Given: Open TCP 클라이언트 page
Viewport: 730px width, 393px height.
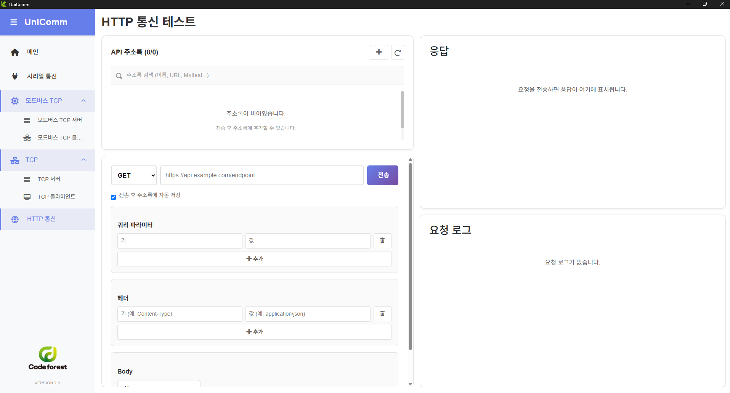Looking at the screenshot, I should tap(48, 197).
